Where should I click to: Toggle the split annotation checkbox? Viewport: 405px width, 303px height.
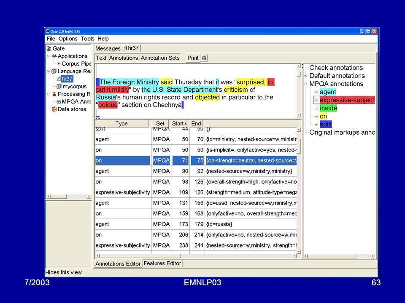[x=316, y=124]
